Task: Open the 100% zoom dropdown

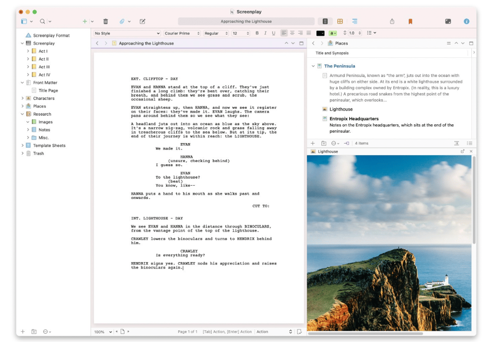Action: pos(103,332)
